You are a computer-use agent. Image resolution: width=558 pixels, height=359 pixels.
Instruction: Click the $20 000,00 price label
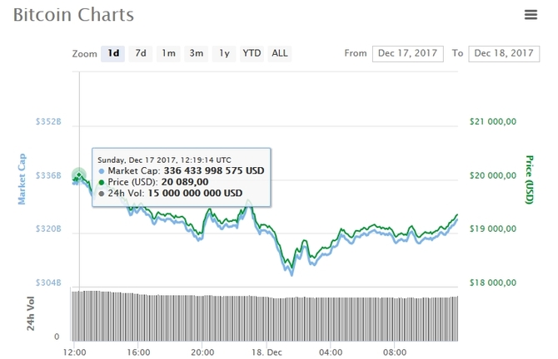(493, 175)
